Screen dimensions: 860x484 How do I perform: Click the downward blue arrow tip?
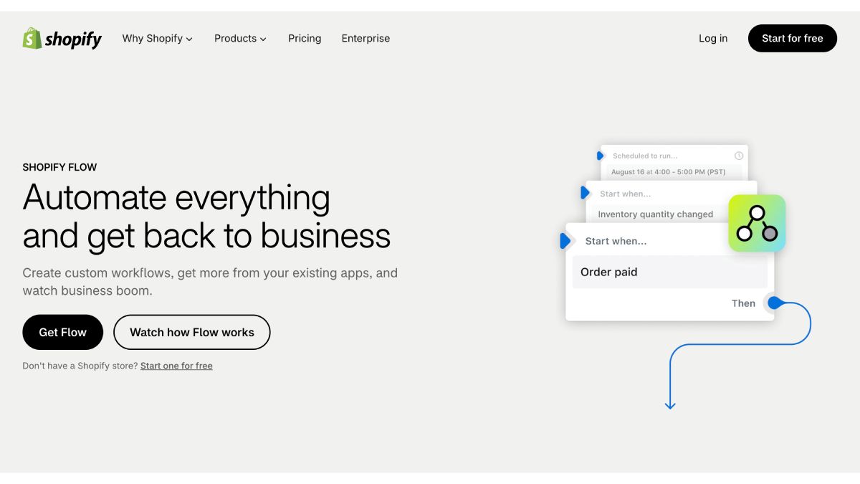670,405
